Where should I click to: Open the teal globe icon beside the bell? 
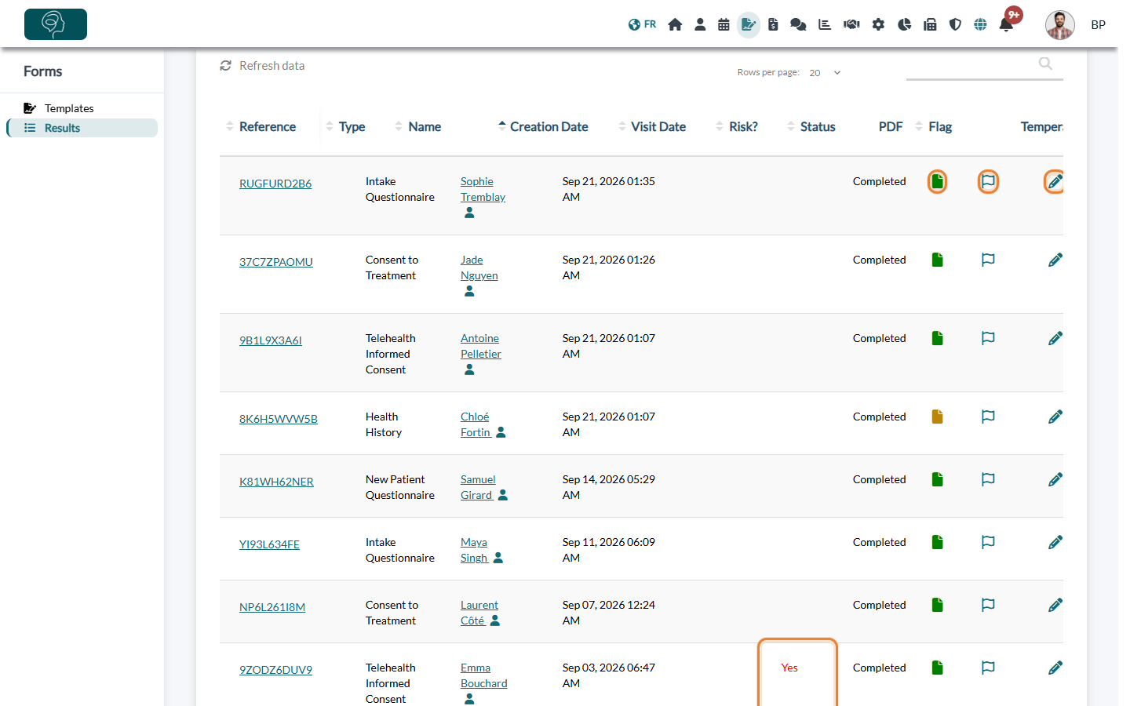point(980,24)
